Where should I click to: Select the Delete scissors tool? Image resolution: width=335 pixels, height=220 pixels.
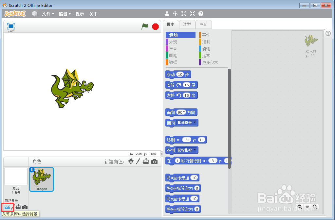click(176, 14)
